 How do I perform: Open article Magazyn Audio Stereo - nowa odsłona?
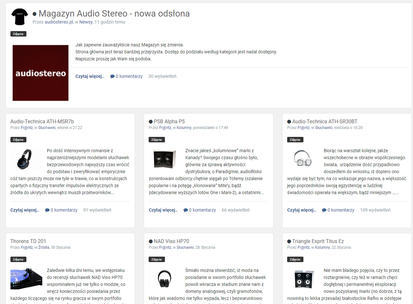click(x=114, y=13)
